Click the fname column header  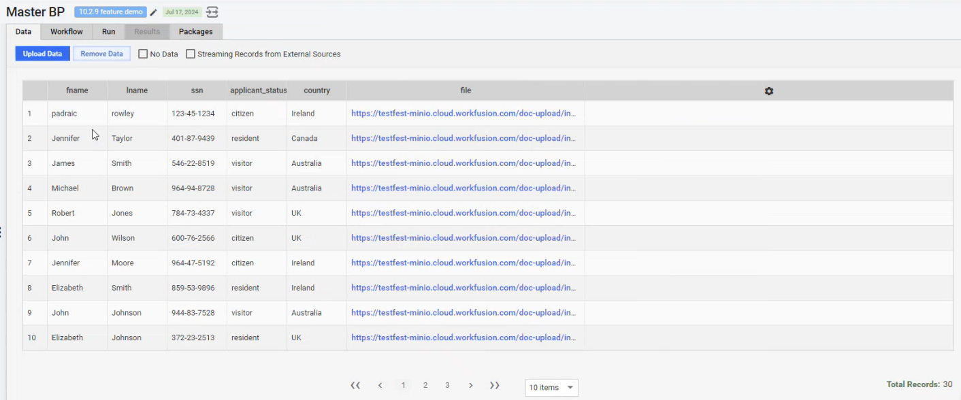(77, 90)
